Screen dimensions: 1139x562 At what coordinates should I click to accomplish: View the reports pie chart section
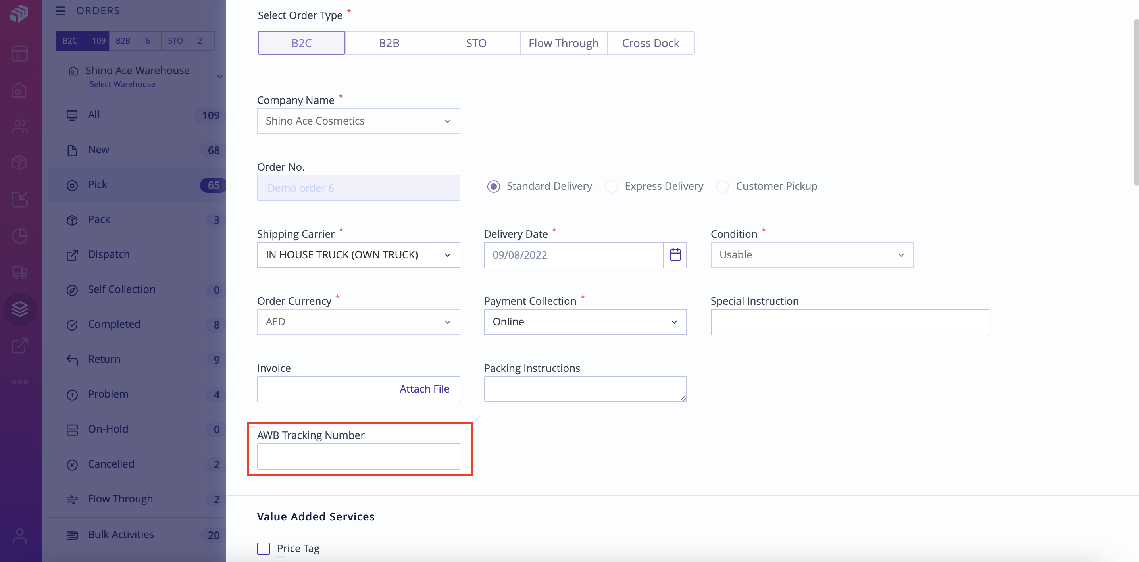20,236
